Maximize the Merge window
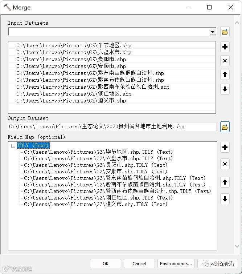 tap(209, 7)
